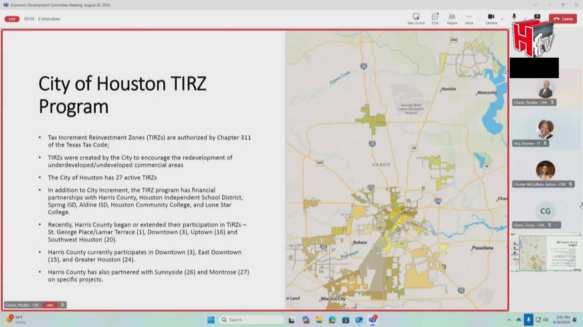Viewport: 583px width, 327px height.
Task: Open more options on Glenn, Corey tile
Action: 556,225
